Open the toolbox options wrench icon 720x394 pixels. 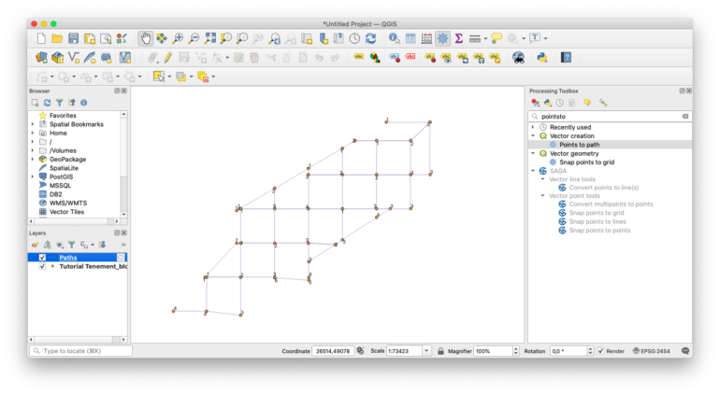click(603, 103)
